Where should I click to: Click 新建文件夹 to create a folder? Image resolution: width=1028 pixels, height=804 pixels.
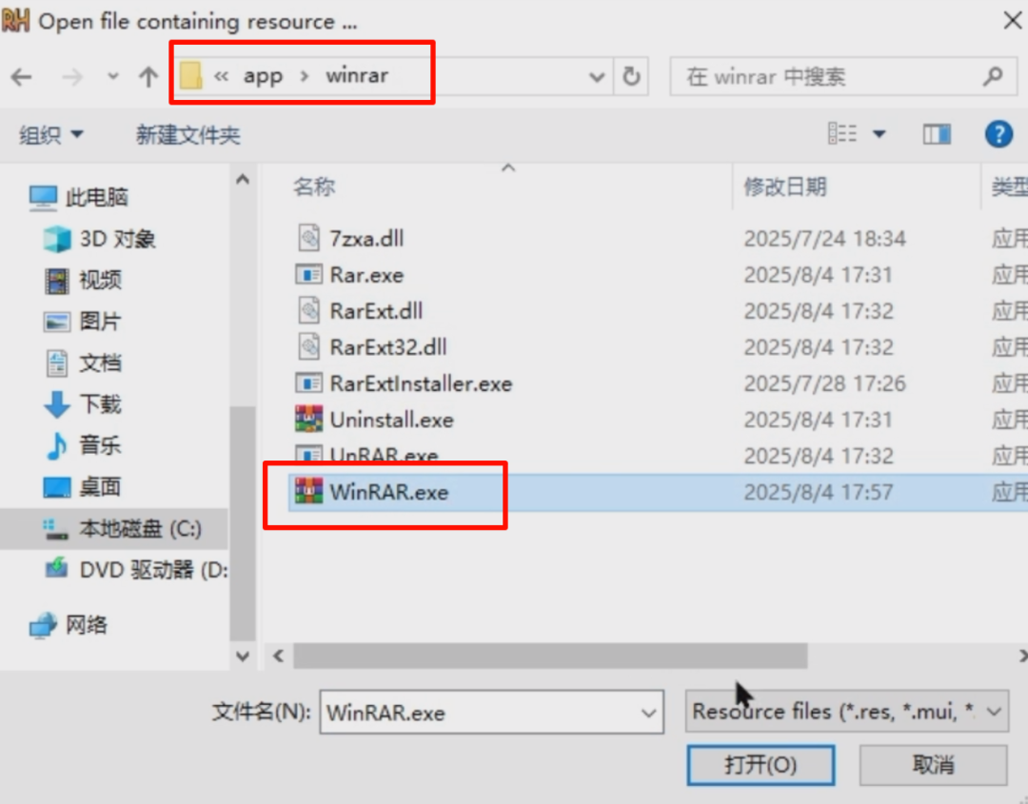[188, 135]
